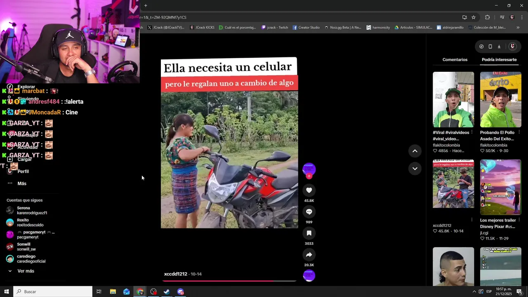Open Steam from the taskbar
The height and width of the screenshot is (297, 528).
[x=167, y=292]
